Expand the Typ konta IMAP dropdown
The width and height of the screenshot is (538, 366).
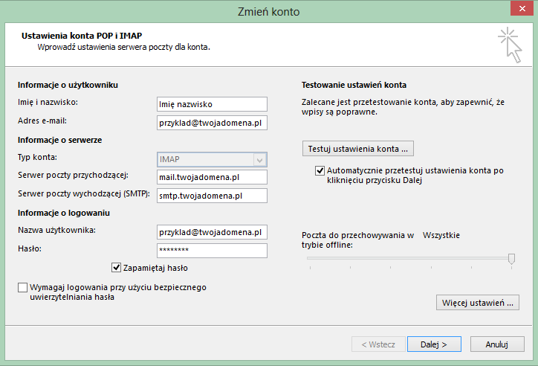(x=212, y=160)
